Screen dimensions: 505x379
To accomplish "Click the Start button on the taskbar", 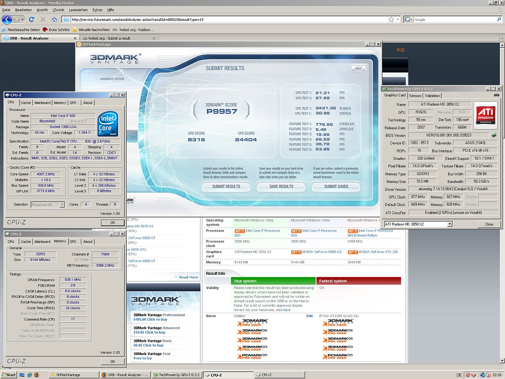I will (x=9, y=375).
